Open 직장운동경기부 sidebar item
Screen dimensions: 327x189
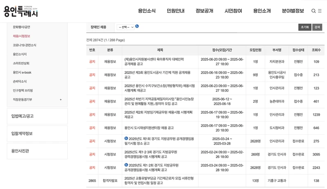22,100
